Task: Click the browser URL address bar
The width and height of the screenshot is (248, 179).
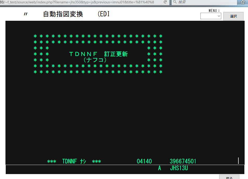Action: (x=78, y=2)
